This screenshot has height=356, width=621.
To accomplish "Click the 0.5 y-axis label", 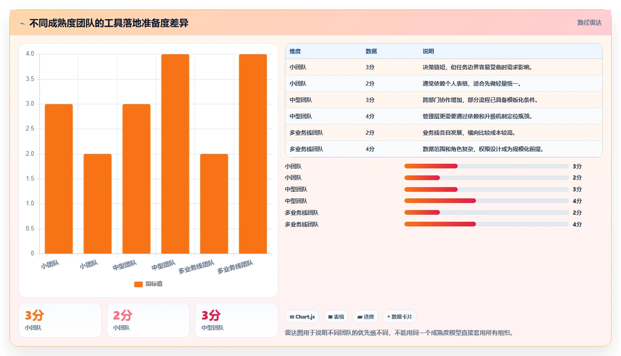I will click(30, 229).
